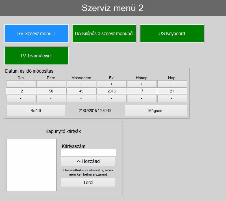Click the Nap column label
This screenshot has height=201, width=226.
click(x=172, y=78)
